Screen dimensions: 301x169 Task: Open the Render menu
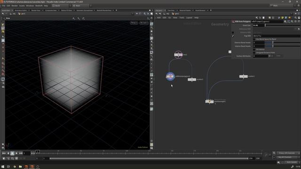(15, 6)
